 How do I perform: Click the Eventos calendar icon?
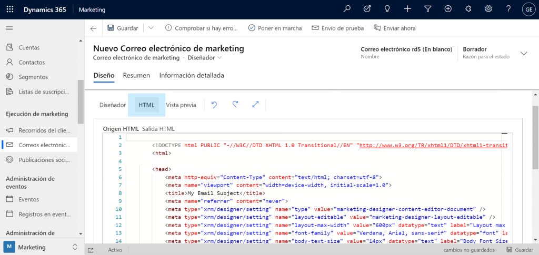(x=9, y=199)
